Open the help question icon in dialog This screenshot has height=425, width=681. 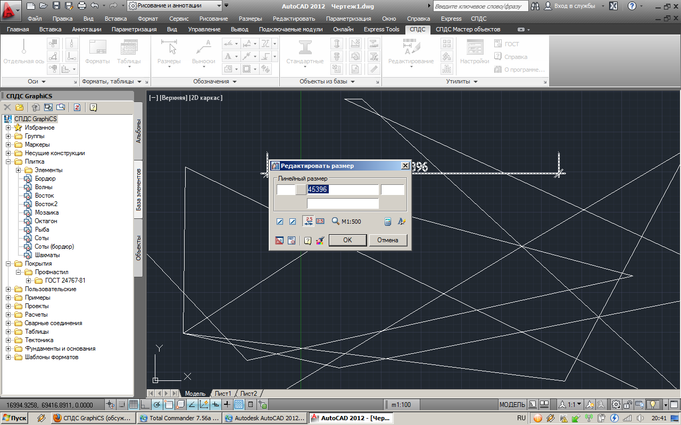[308, 240]
